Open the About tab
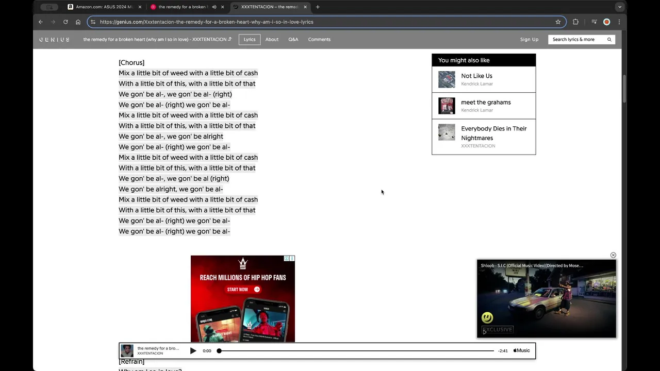Screen dimensions: 660x371 (x=272, y=39)
